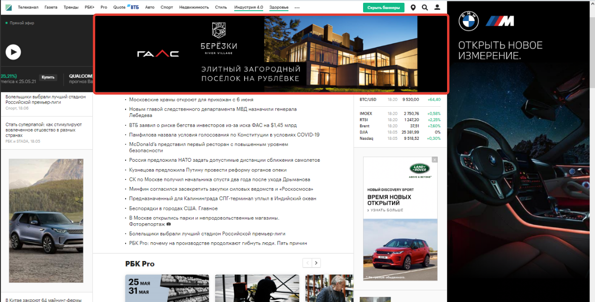Click the Купить button in ticker

point(48,77)
